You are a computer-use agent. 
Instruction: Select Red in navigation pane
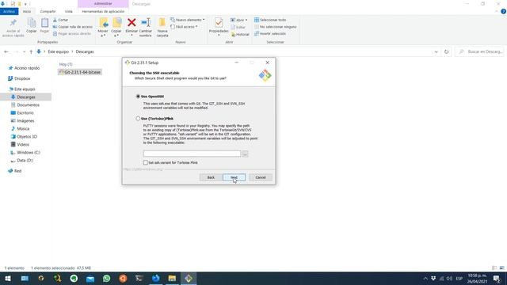coord(17,171)
